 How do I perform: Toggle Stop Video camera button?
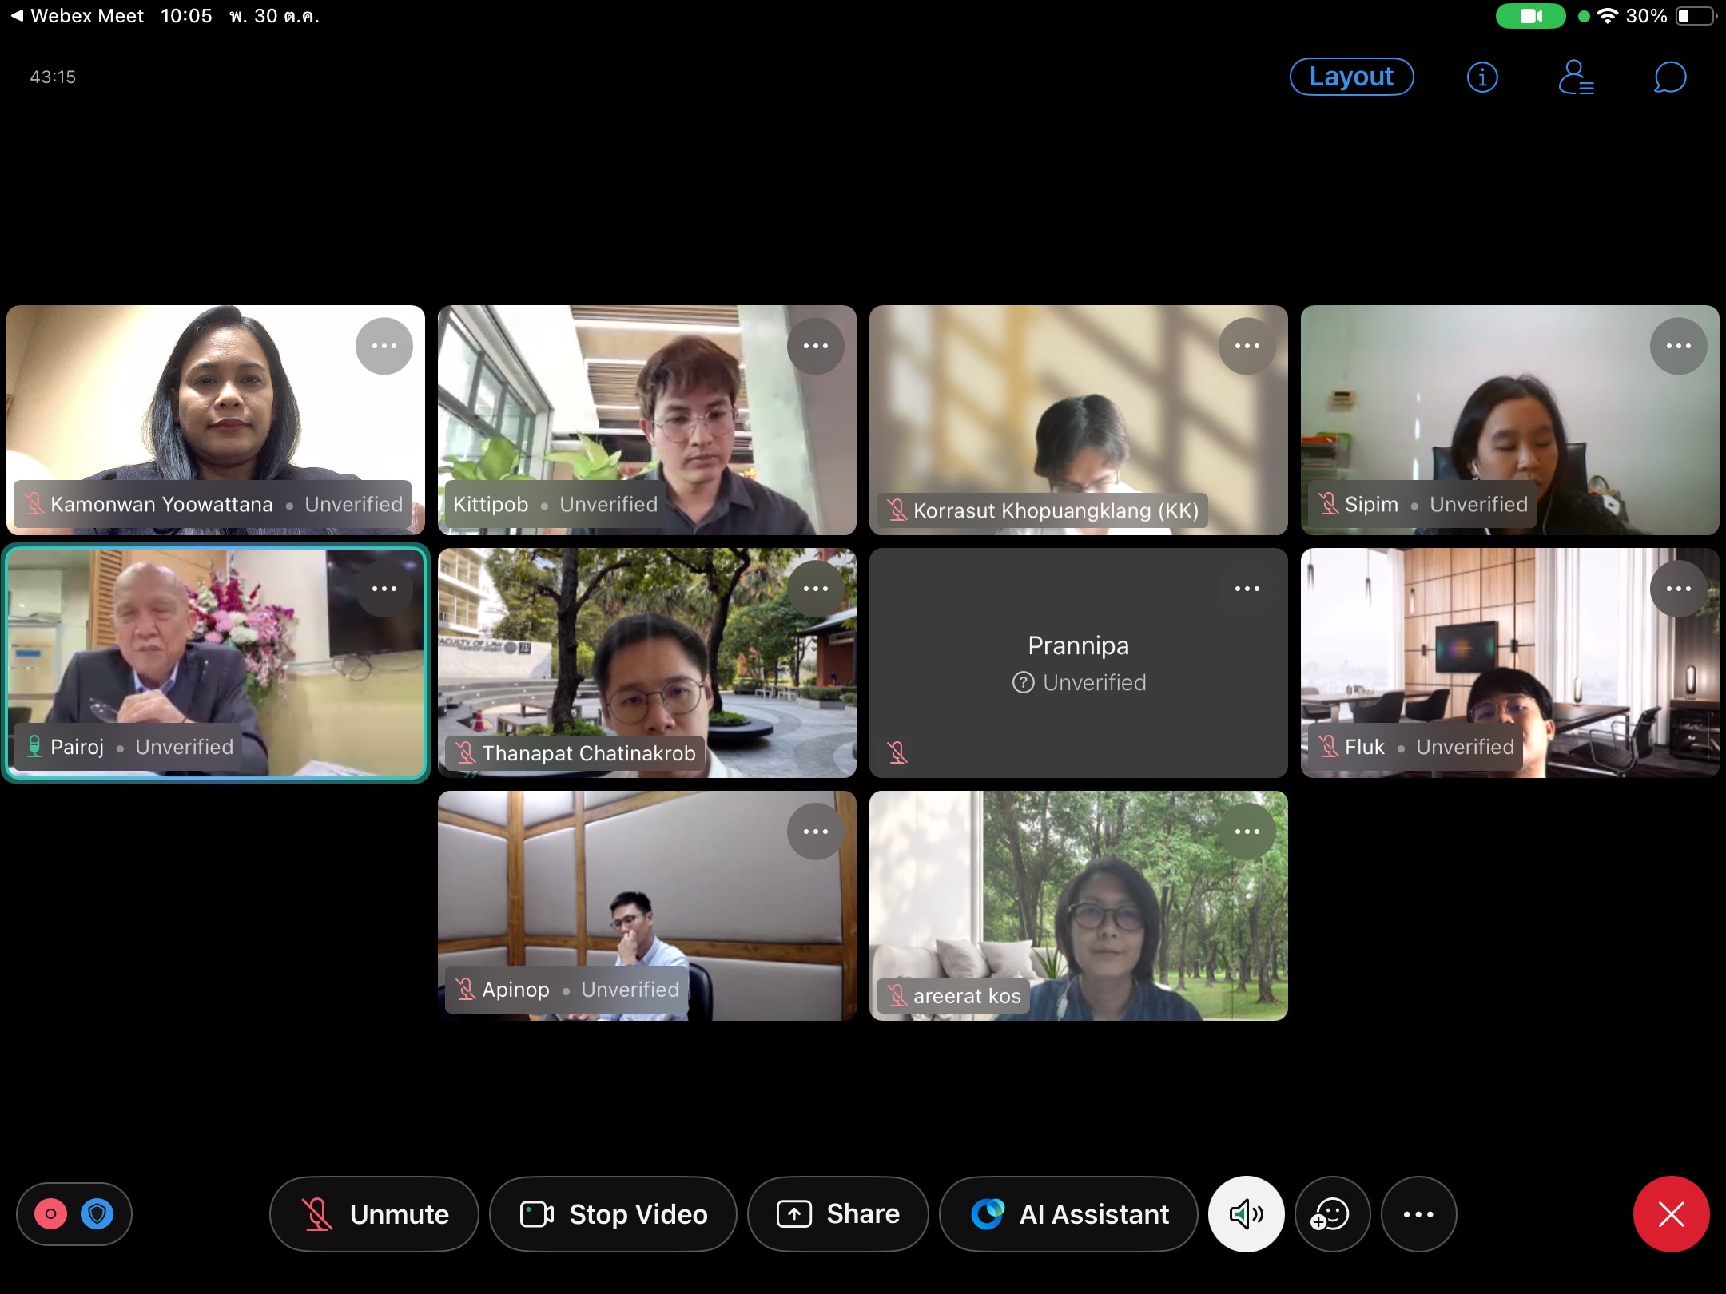tap(613, 1214)
